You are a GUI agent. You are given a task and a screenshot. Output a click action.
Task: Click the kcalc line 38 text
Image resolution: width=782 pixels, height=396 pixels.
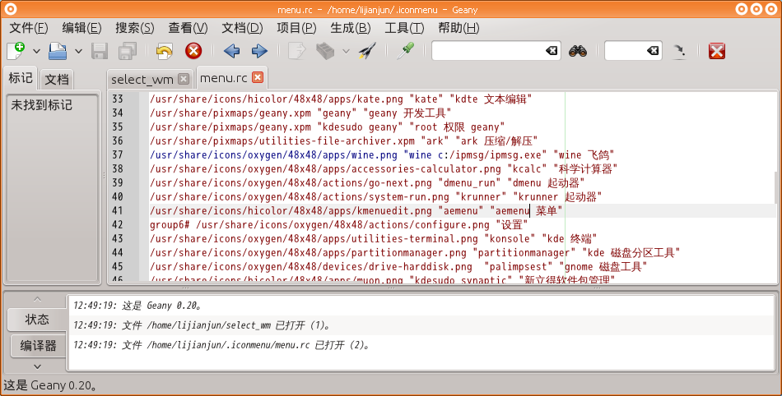coord(384,168)
